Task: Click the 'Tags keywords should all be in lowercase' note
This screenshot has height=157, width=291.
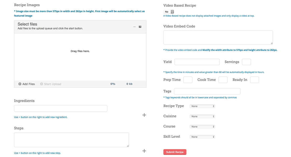Action: pyautogui.click(x=200, y=97)
